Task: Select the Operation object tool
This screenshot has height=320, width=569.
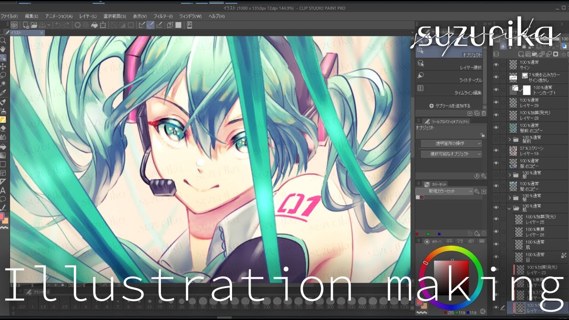Action: [x=3, y=58]
